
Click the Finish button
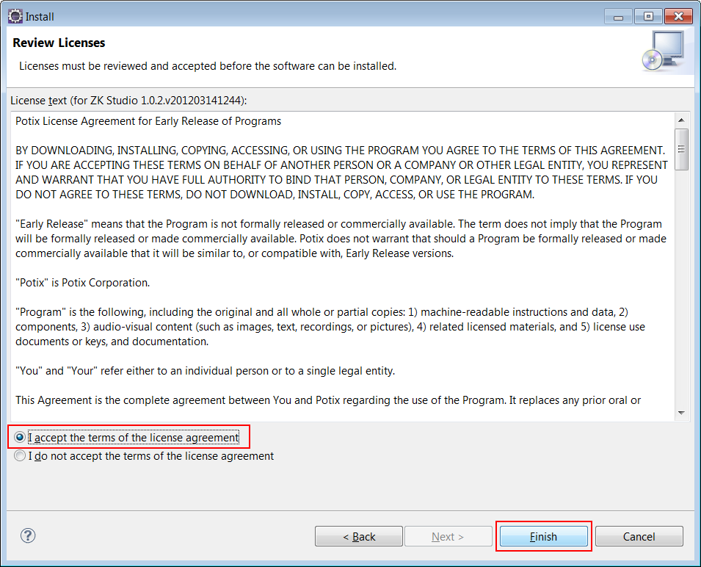point(543,536)
